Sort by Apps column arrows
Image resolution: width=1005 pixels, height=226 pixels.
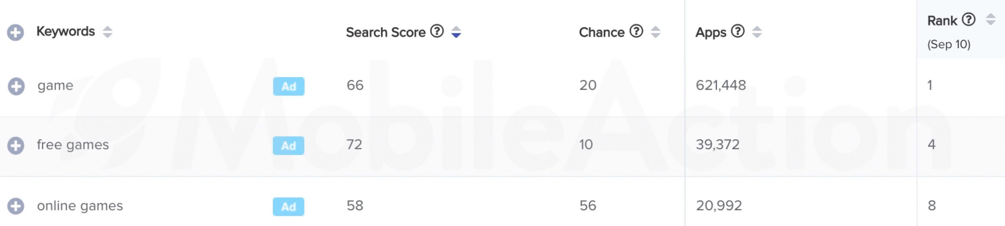757,32
